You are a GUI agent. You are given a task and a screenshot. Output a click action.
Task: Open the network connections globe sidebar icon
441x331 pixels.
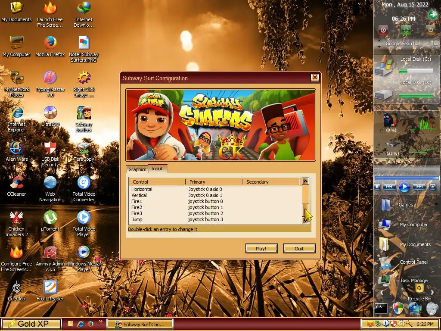pyautogui.click(x=415, y=308)
